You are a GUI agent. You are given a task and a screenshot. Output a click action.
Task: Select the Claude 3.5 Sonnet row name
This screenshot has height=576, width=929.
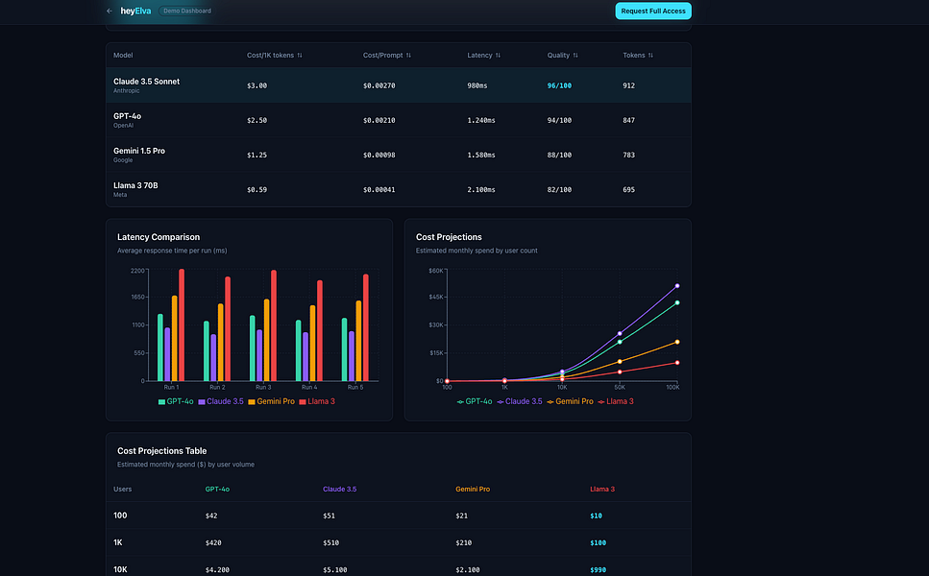[146, 81]
